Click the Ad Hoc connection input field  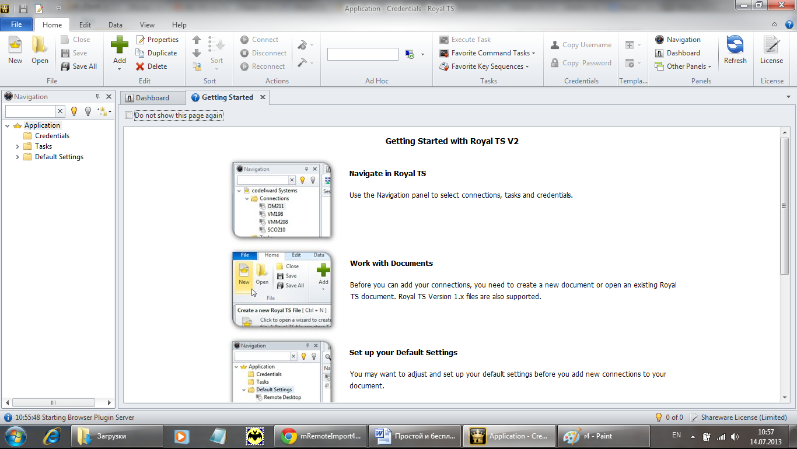pos(362,54)
